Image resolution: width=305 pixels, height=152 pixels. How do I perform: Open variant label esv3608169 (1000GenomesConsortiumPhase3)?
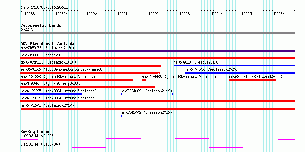(x=61, y=69)
